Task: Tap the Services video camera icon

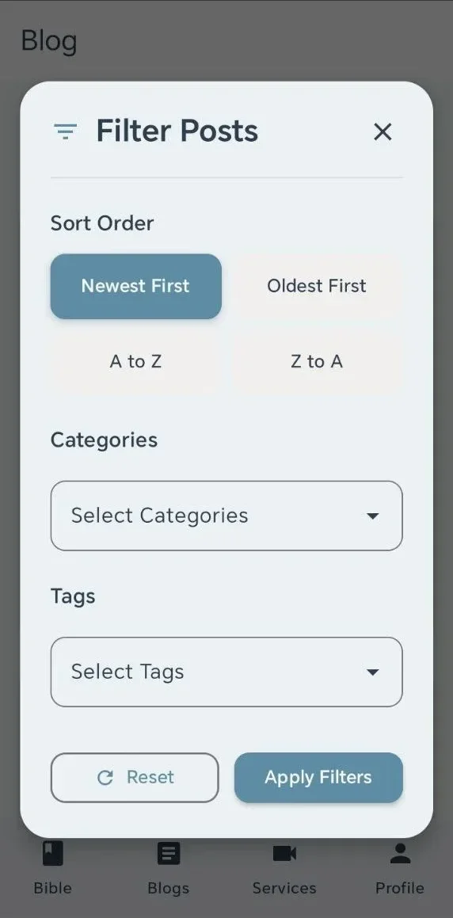Action: click(x=284, y=854)
